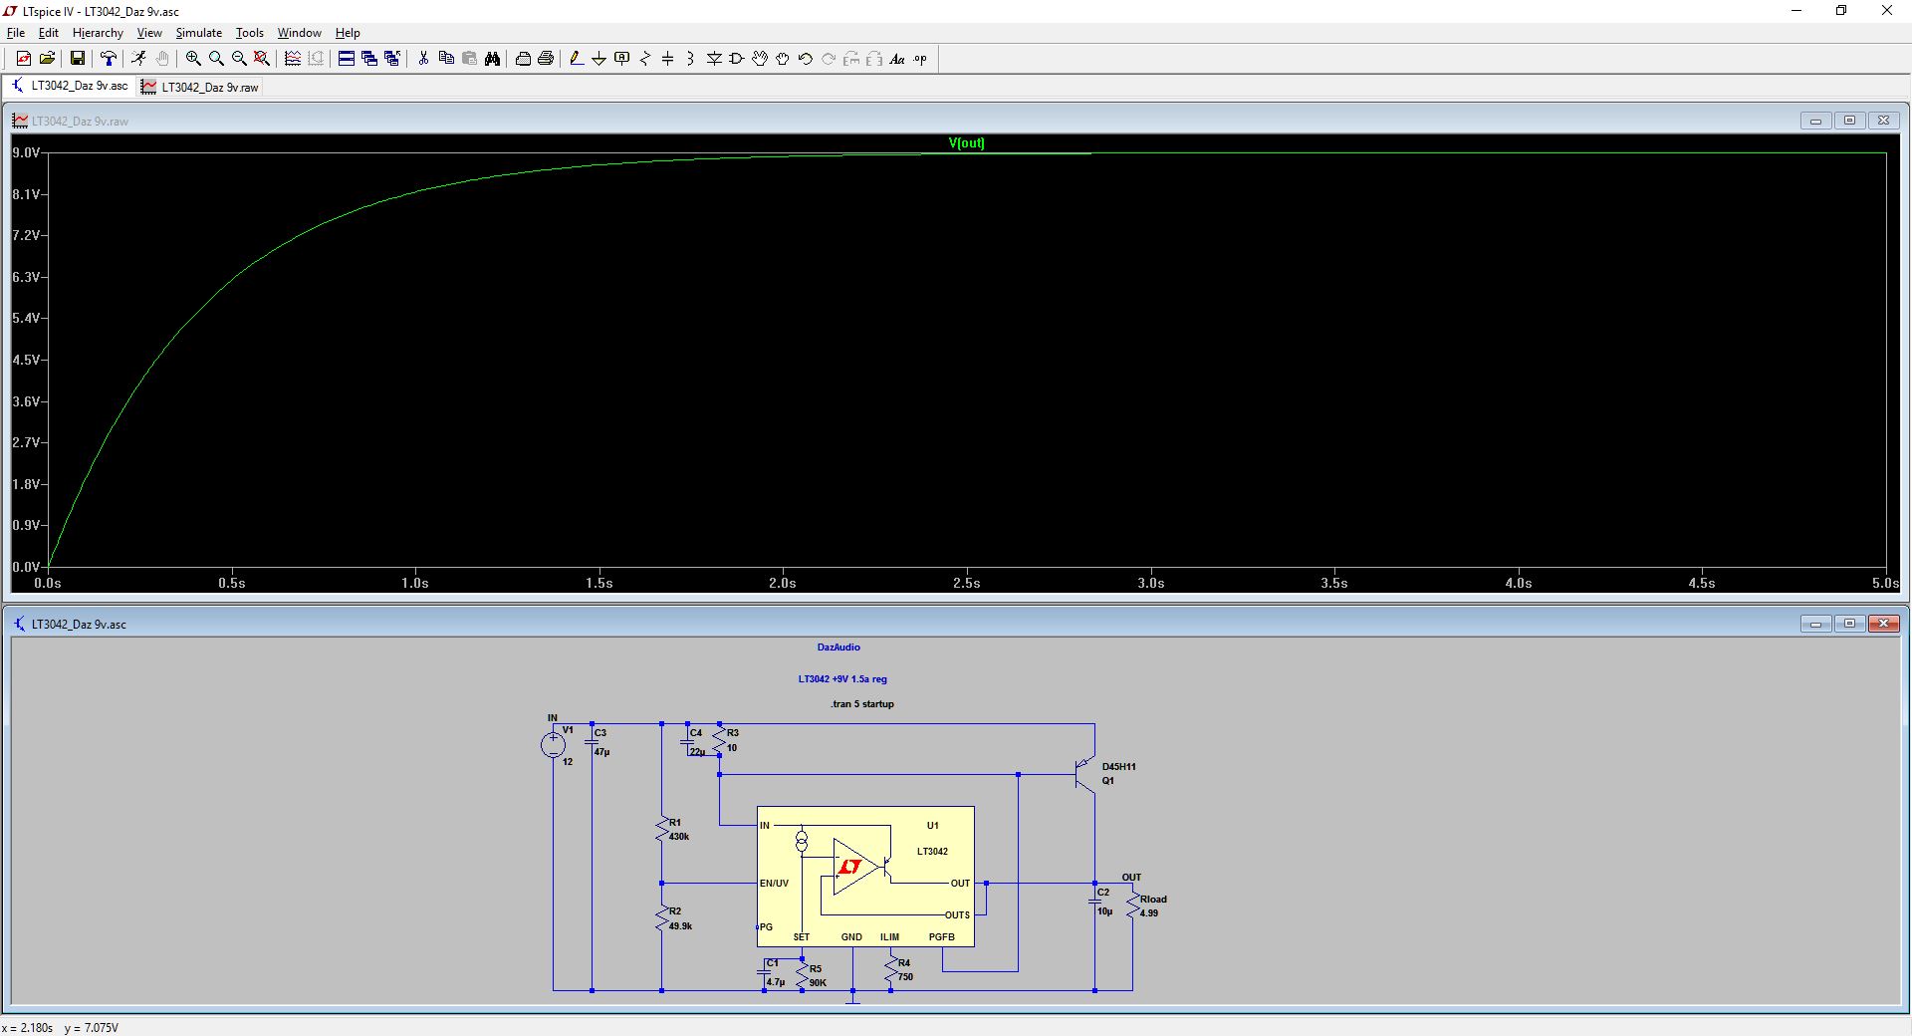Save with the floppy disk icon
This screenshot has width=1912, height=1036.
pos(77,59)
